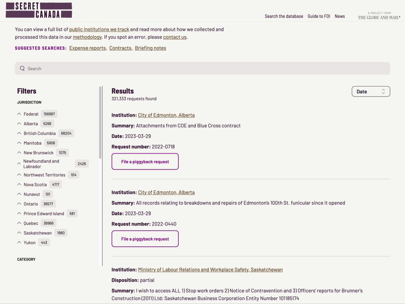
Task: Focus the Search input field
Action: [x=202, y=68]
